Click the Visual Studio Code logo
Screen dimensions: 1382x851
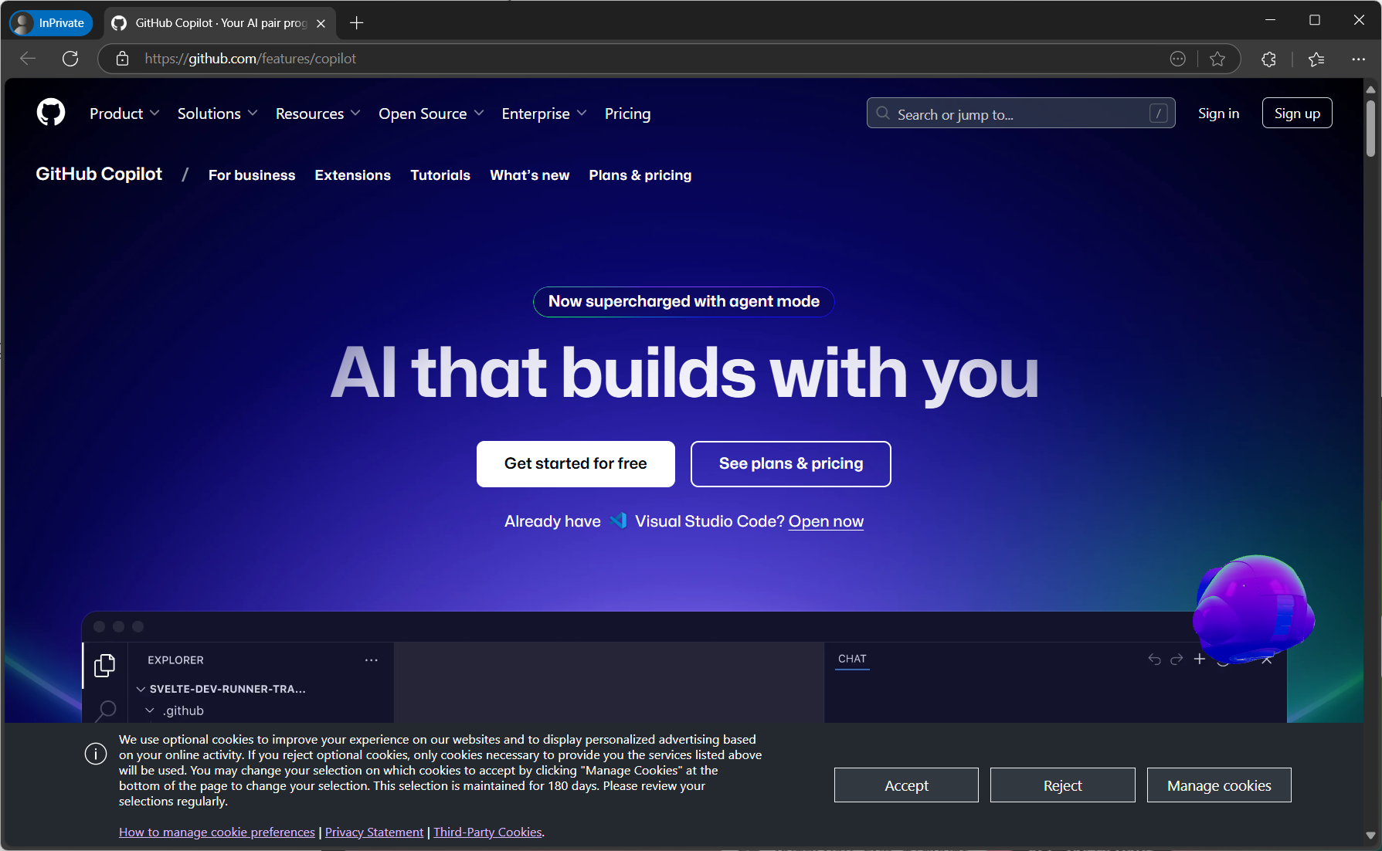point(618,521)
